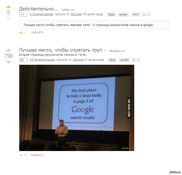Toggle the photo collapse button on second post
The height and width of the screenshot is (175, 182).
23,60
